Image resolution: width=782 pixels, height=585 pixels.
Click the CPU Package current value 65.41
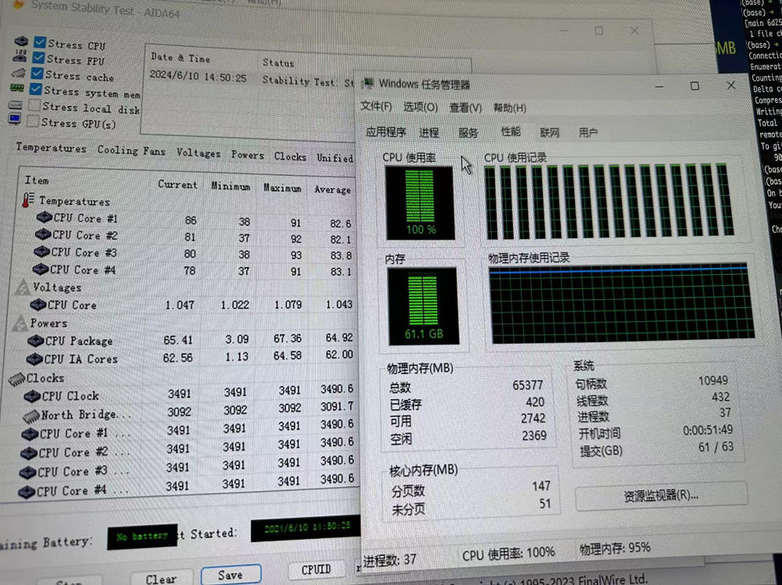[x=178, y=341]
